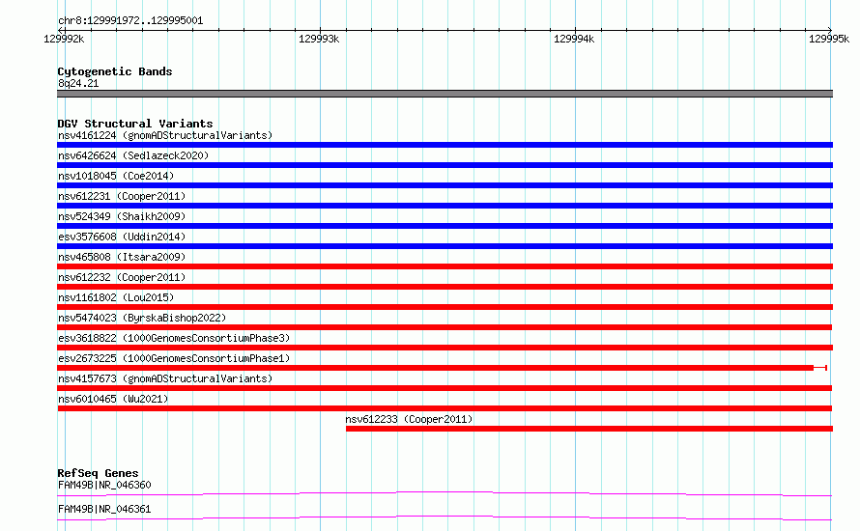The height and width of the screenshot is (531, 860).
Task: Click the 129992k ruler position
Action: click(64, 39)
